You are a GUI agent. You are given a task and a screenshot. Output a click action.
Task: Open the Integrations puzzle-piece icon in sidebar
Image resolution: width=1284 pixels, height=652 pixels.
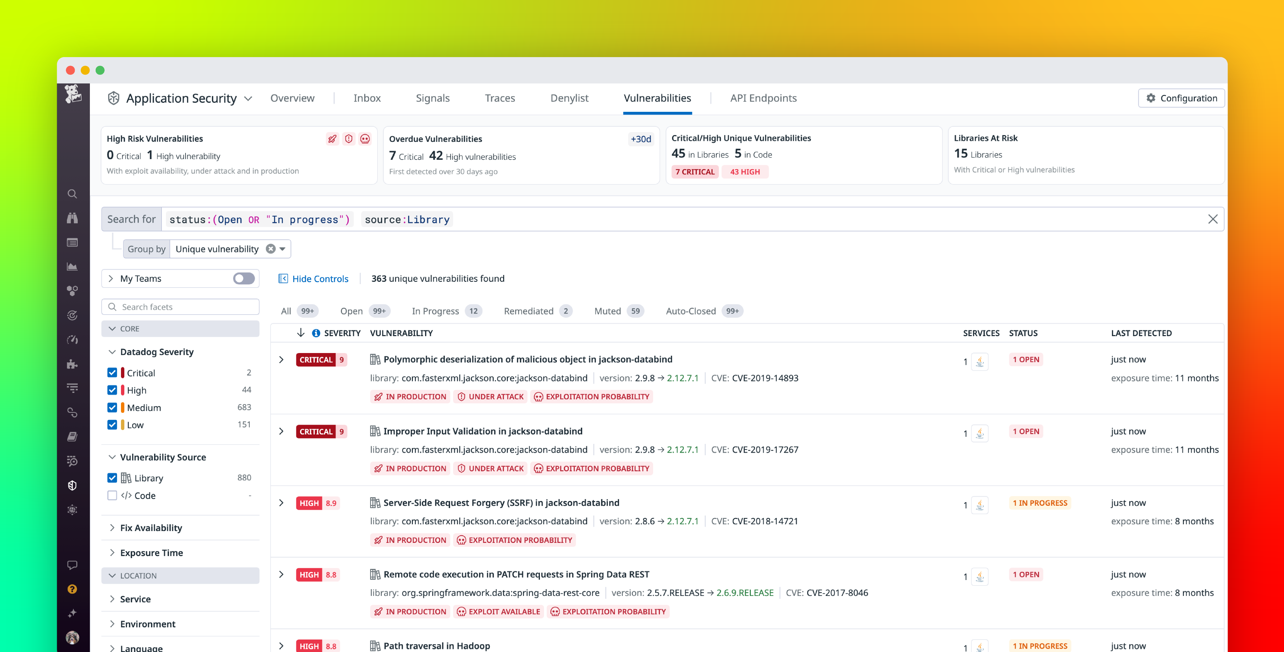(73, 363)
